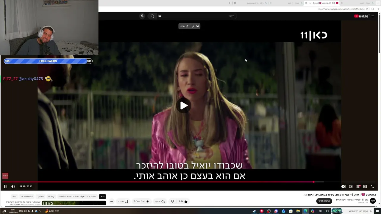
Task: Select the black 'הכל' filter chip
Action: tap(102, 196)
